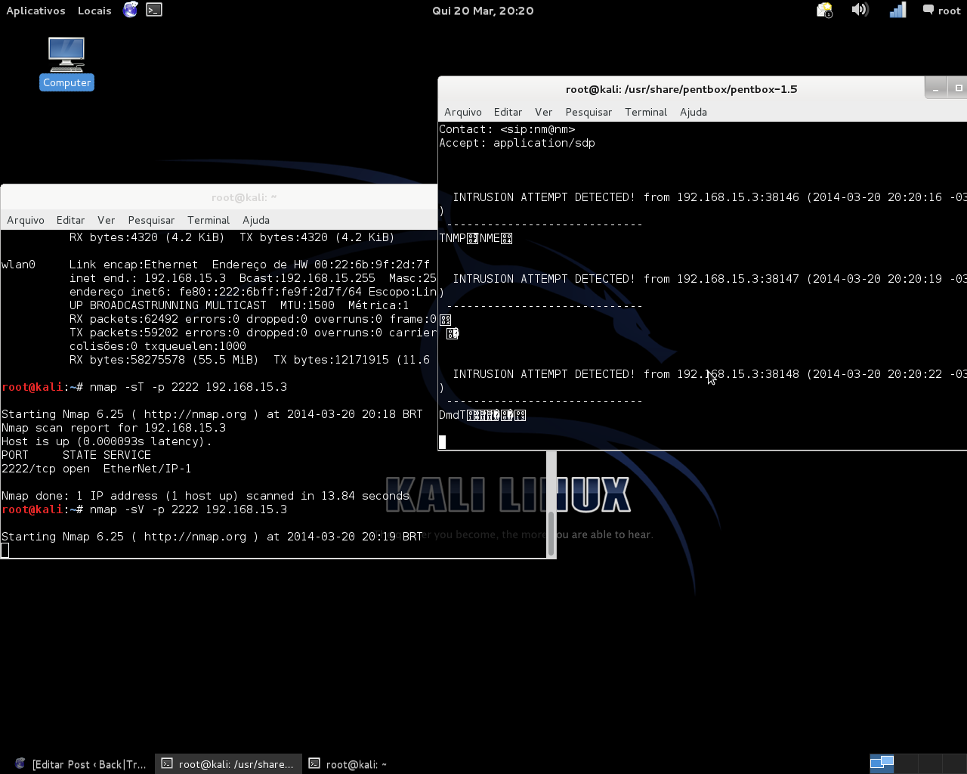Click the 'nmap -sT -p 2222 192.168.15.3' command
967x774 pixels.
point(188,387)
